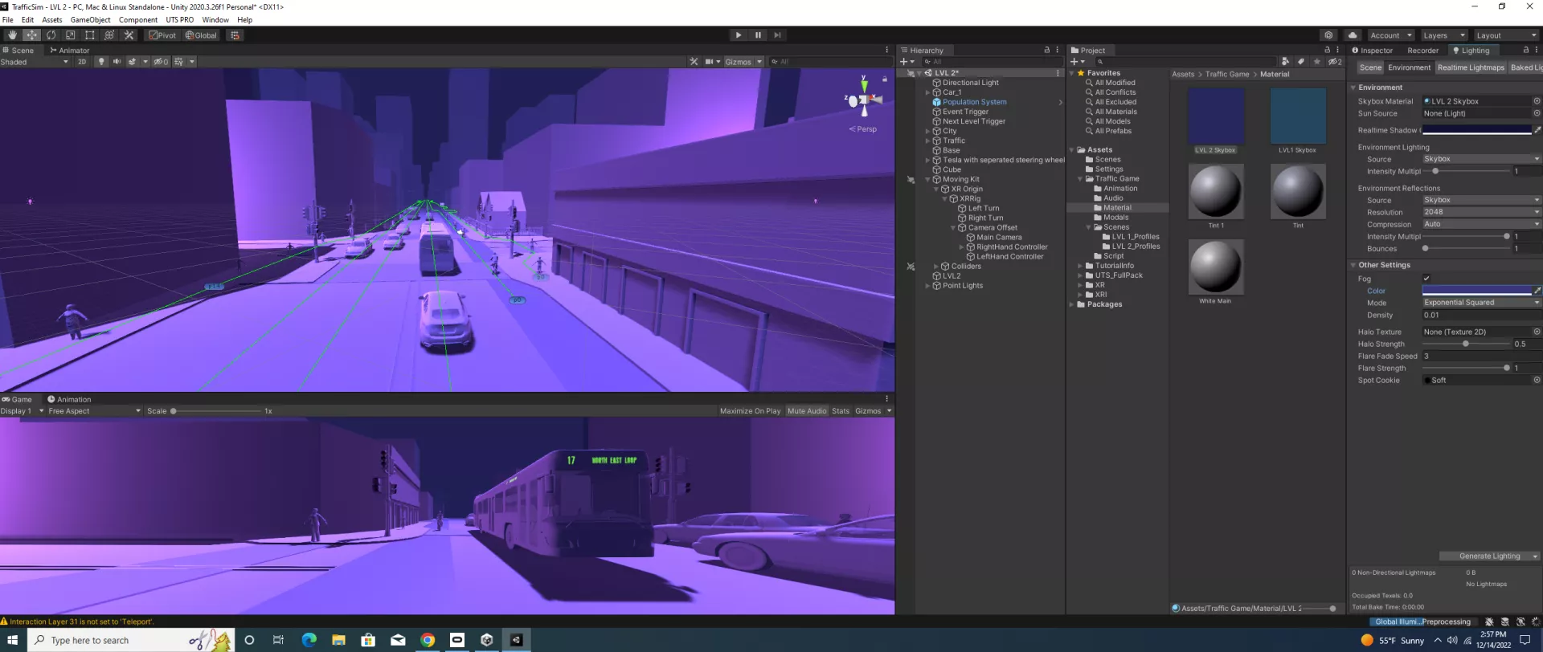Select Population System in Hierarchy

(974, 102)
